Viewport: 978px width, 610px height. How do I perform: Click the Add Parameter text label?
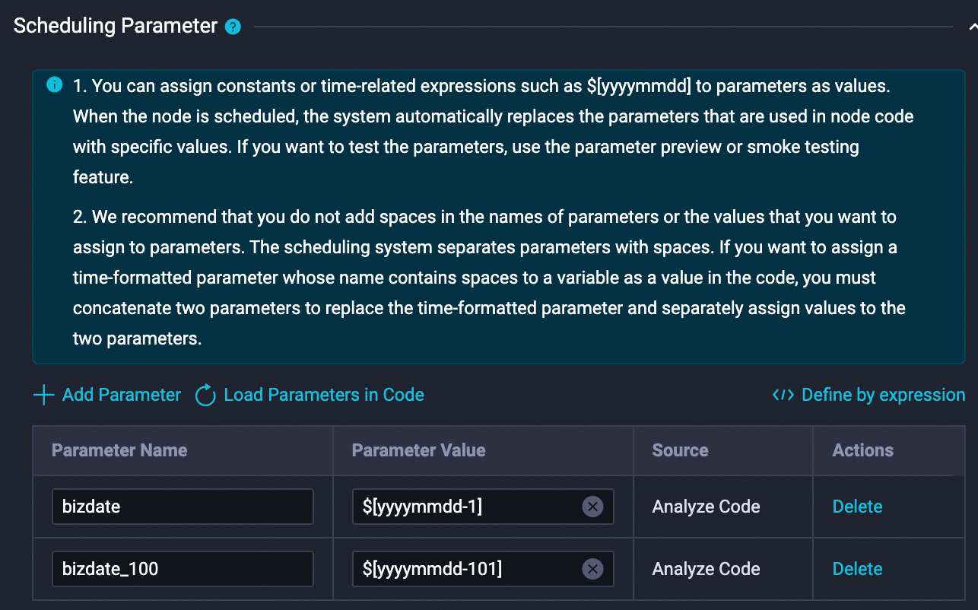pyautogui.click(x=122, y=396)
